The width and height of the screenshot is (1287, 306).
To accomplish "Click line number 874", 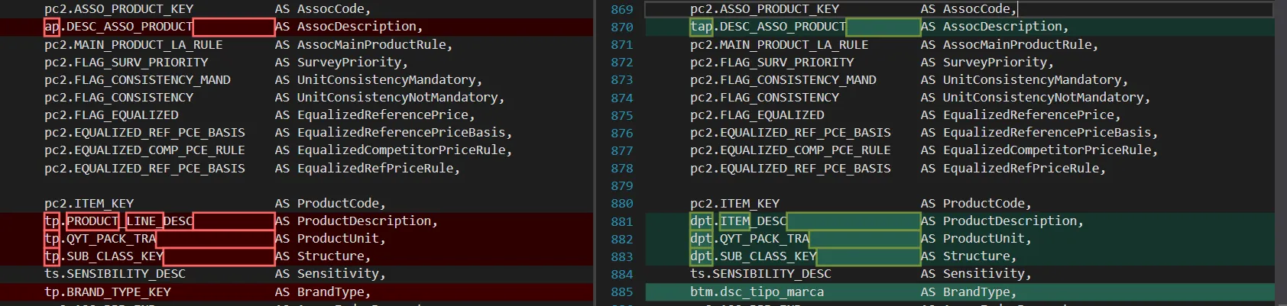I will pyautogui.click(x=621, y=98).
